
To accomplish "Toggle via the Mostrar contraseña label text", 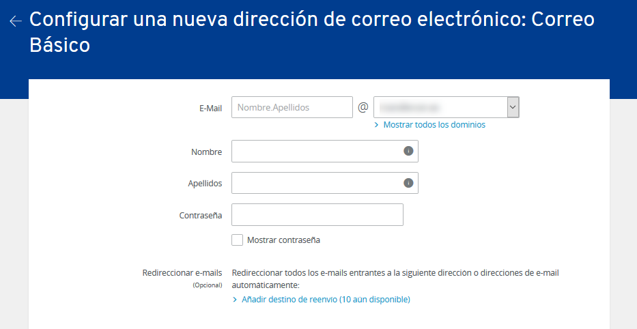I will [283, 240].
